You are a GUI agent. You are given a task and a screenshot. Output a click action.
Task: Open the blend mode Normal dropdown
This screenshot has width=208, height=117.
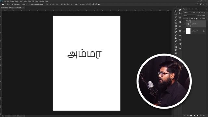pos(189,16)
